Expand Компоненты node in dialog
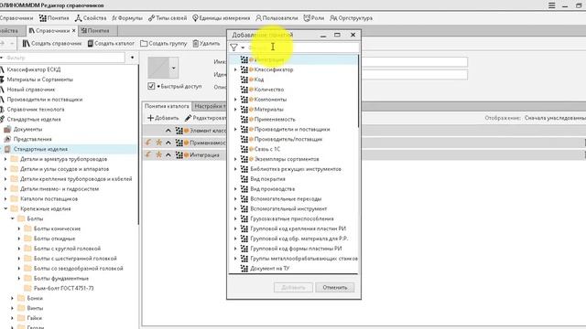Image resolution: width=586 pixels, height=329 pixels. [235, 100]
